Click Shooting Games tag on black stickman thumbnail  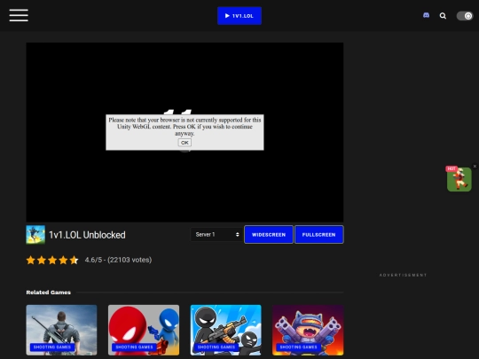coord(216,347)
